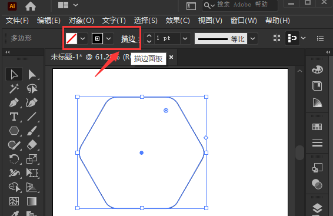Screen dimensions: 333x216
Task: Collapse the left tools panel arrows
Action: tap(8, 52)
